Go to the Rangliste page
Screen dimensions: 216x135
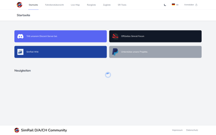pos(91,5)
